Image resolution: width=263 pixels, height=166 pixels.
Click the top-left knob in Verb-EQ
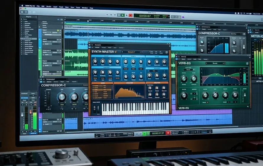(x=184, y=78)
